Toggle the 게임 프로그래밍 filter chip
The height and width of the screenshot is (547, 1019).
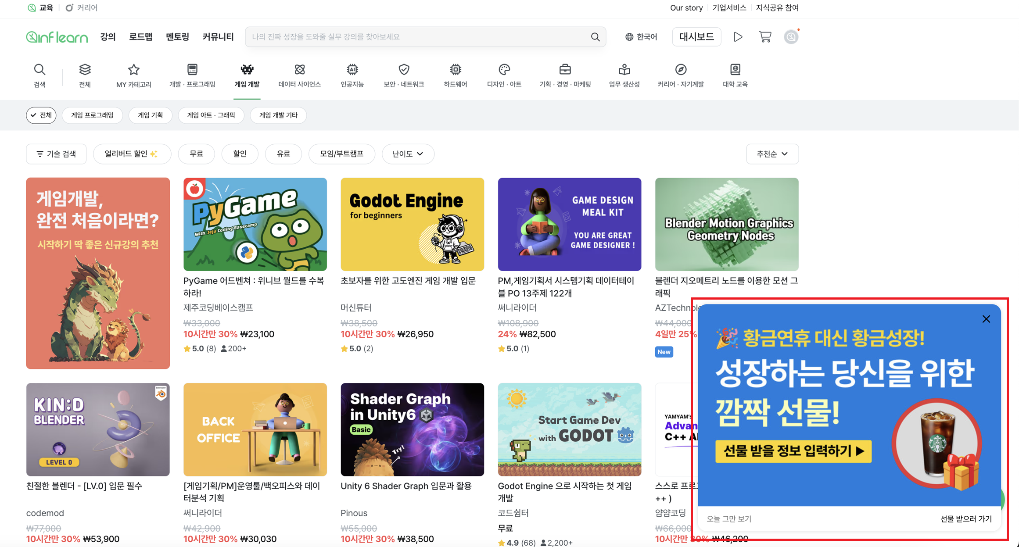pos(92,115)
